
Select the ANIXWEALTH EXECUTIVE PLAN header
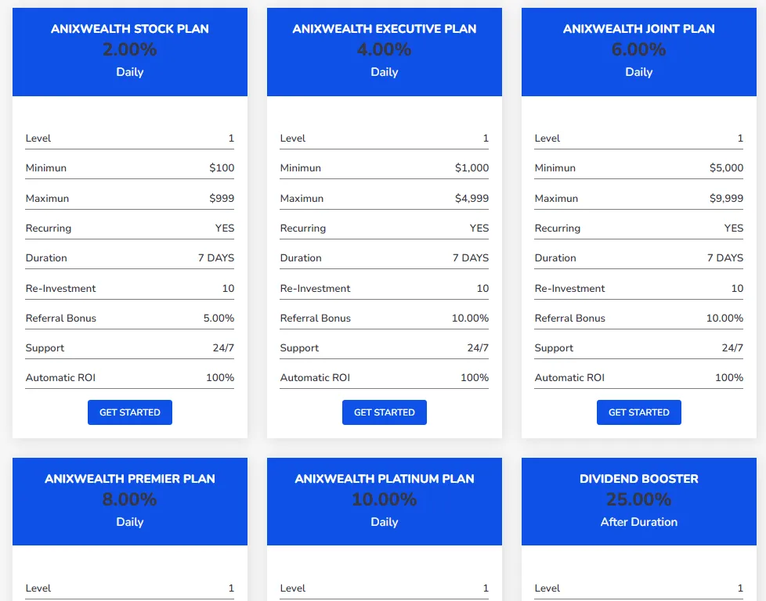[x=385, y=29]
